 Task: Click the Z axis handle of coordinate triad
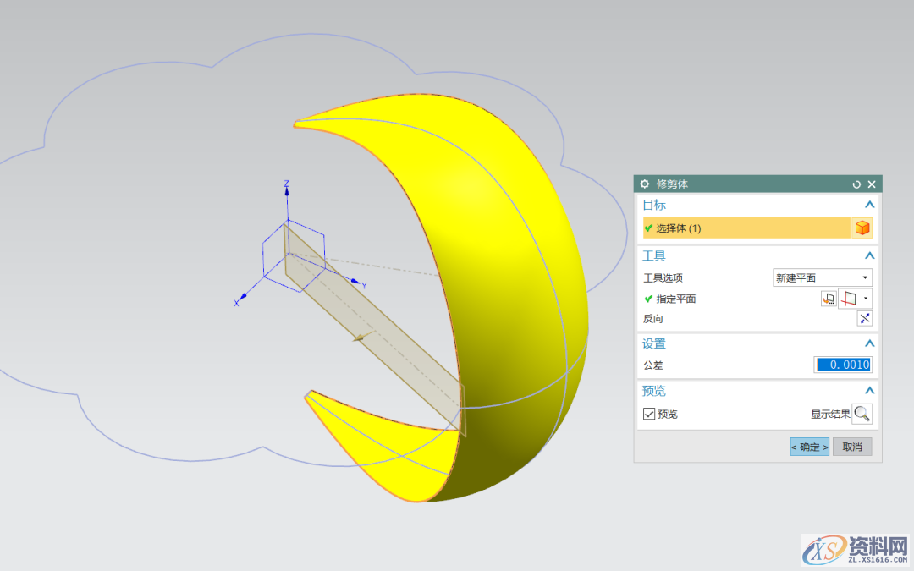click(287, 191)
